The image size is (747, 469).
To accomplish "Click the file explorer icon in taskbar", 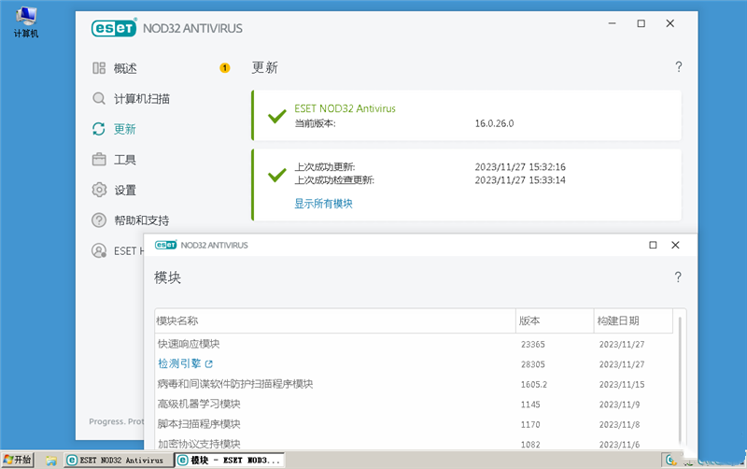I will (51, 461).
